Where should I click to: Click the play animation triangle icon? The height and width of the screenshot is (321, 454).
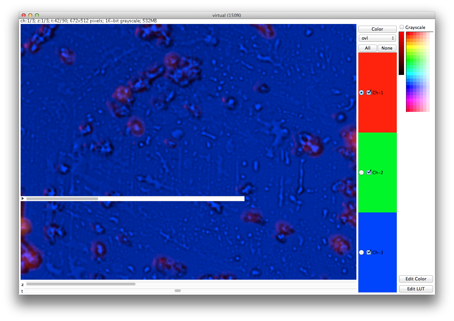(x=23, y=198)
